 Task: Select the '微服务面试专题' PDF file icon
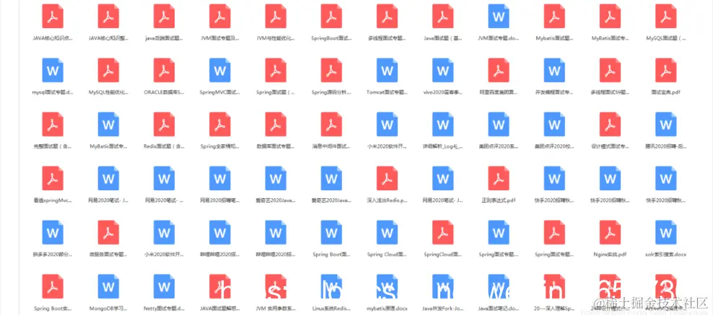(x=109, y=232)
